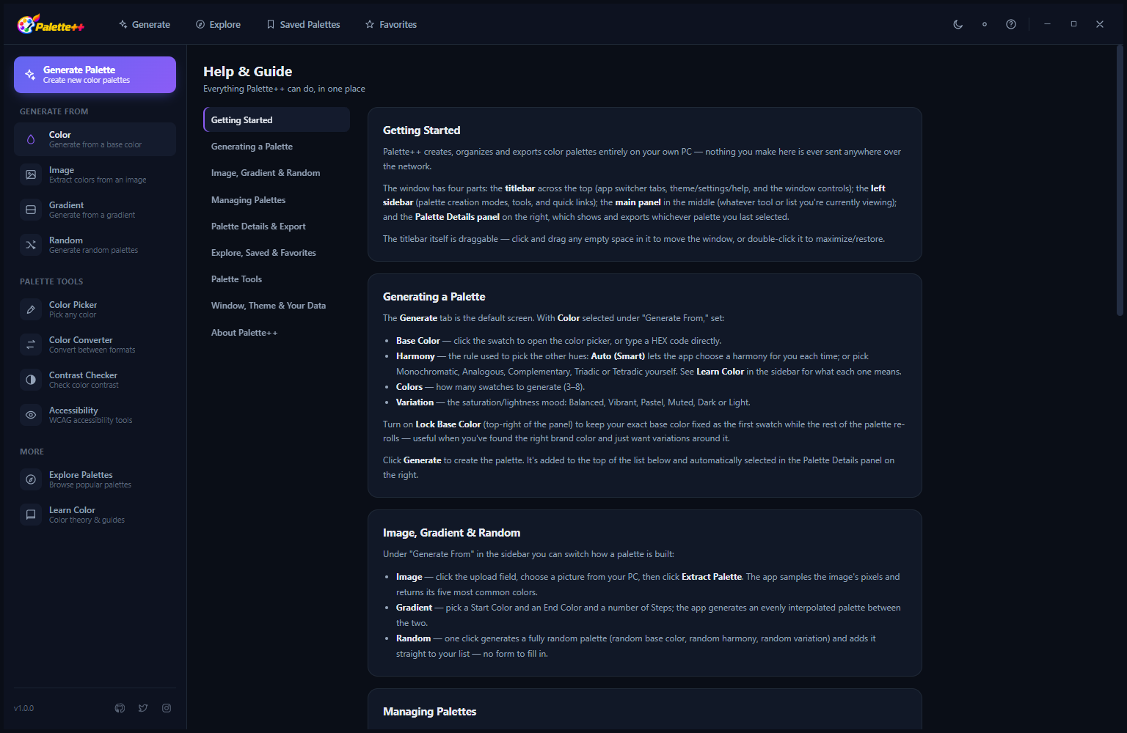Switch to the Saved Palettes tab
1127x733 pixels.
pos(303,24)
